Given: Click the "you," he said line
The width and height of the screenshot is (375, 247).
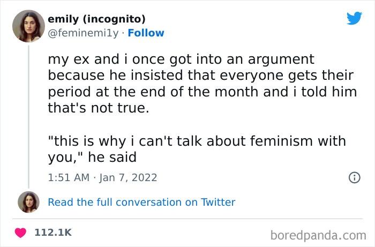Looking at the screenshot, I should pos(92,158).
